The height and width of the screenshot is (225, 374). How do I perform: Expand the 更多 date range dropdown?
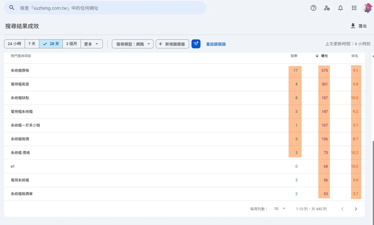(x=91, y=44)
